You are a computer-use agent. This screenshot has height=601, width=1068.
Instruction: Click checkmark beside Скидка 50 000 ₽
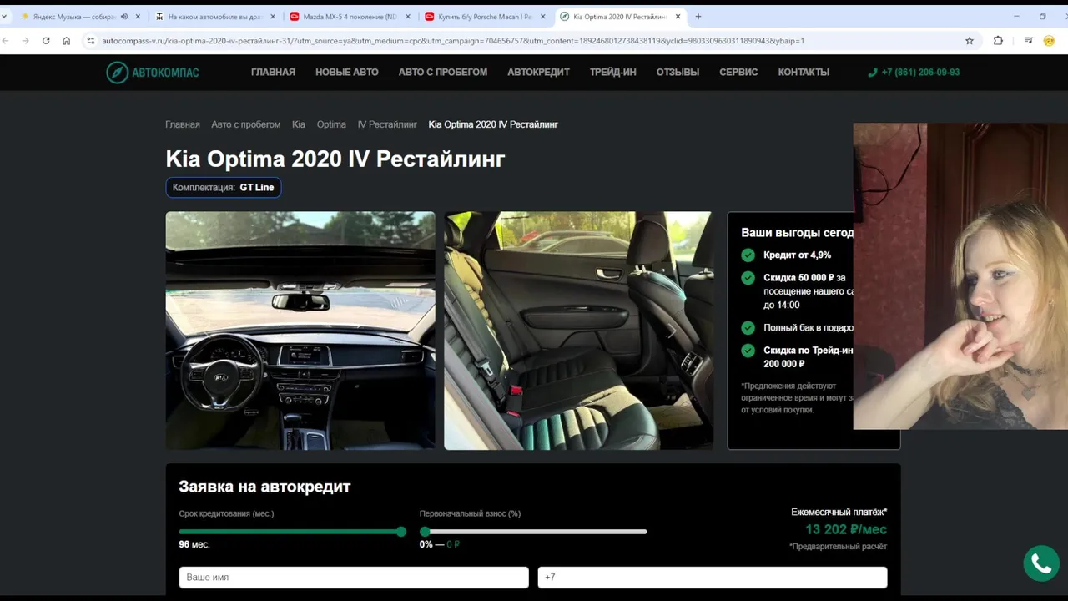pyautogui.click(x=748, y=278)
